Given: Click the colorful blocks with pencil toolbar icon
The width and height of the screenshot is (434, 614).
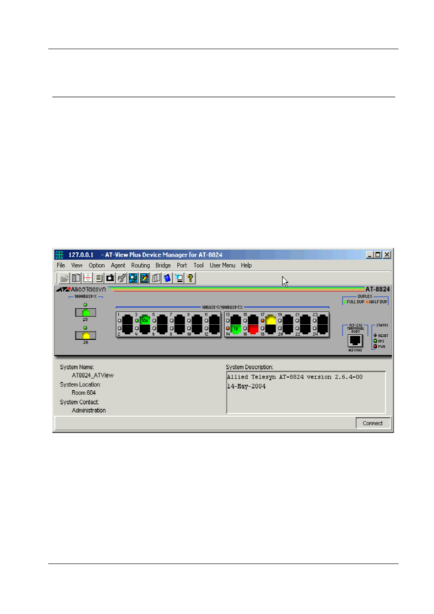Looking at the screenshot, I should [x=144, y=278].
